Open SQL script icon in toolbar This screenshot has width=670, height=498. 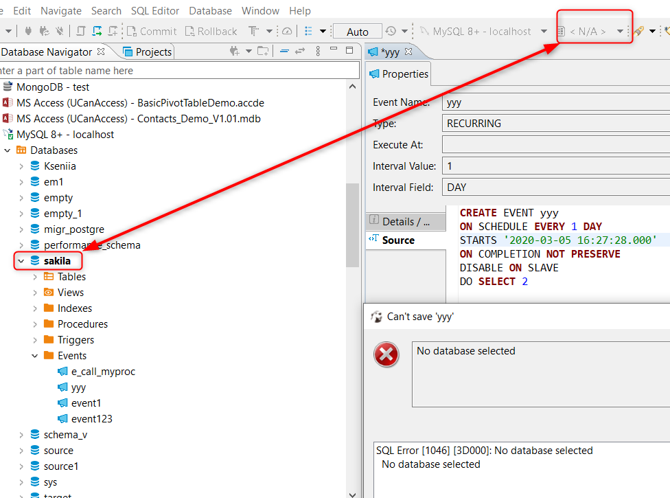click(x=81, y=31)
